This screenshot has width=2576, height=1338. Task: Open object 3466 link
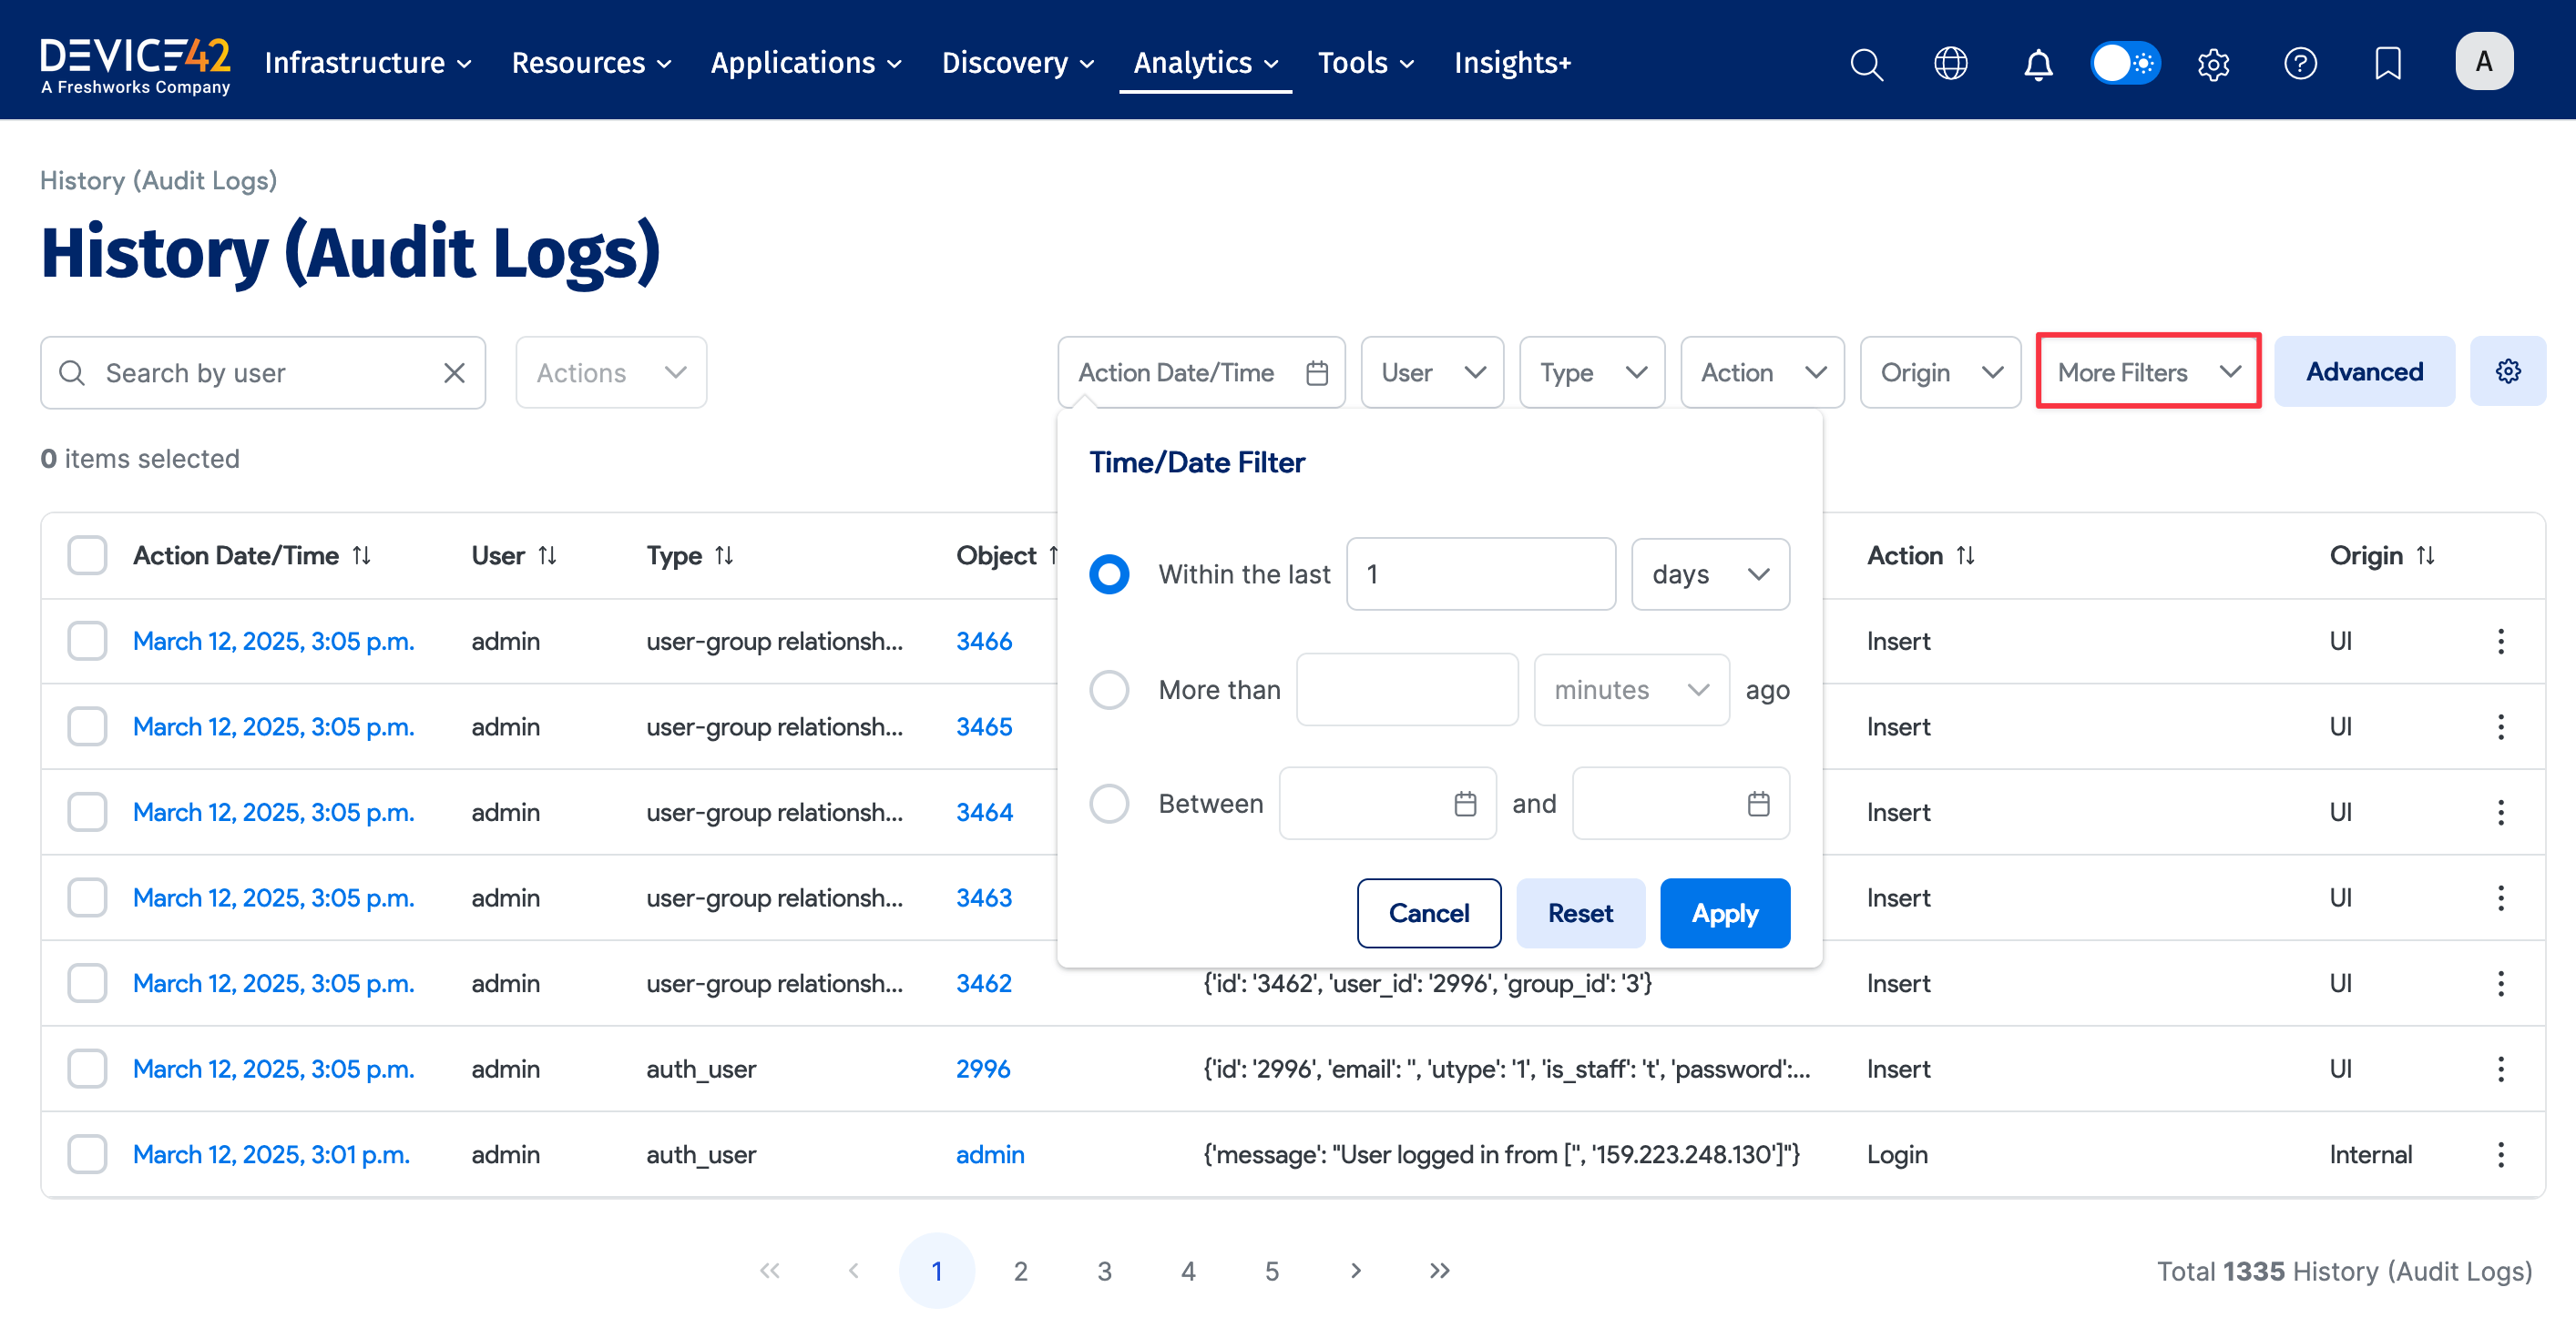tap(984, 641)
